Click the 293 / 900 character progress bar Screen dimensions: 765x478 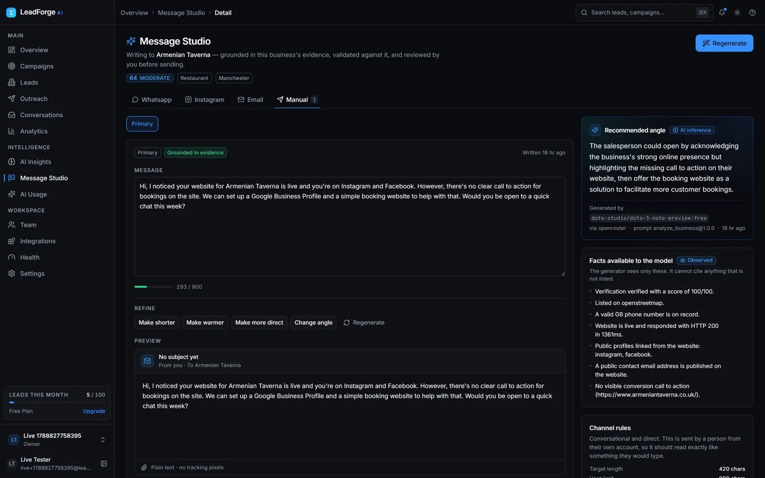[x=153, y=287]
